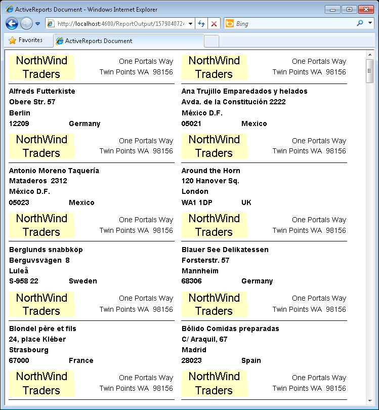Click the city London
The image size is (379, 410).
tap(195, 192)
